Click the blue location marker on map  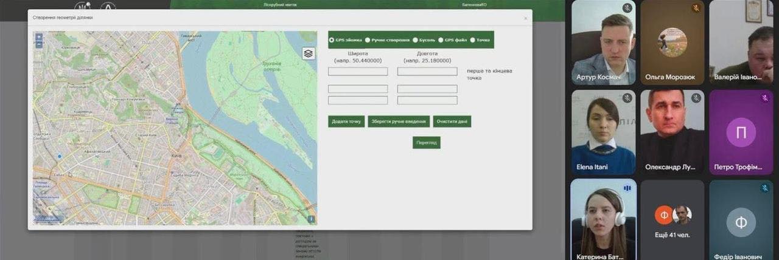[x=59, y=156]
